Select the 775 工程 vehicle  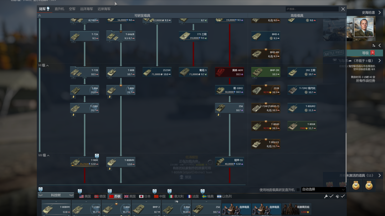(193, 36)
